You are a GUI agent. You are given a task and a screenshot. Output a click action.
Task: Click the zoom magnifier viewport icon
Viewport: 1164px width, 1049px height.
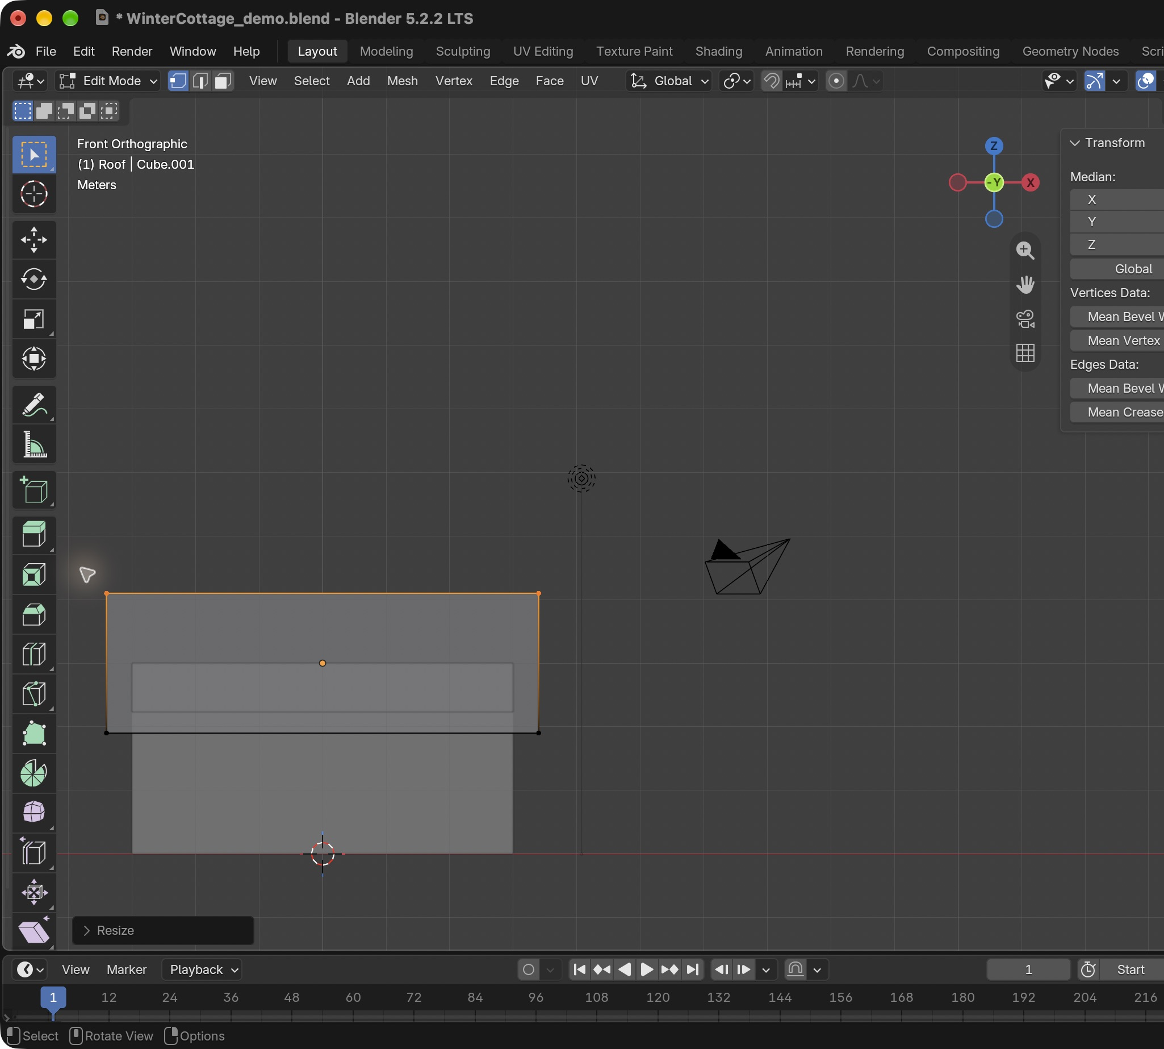[x=1025, y=251]
